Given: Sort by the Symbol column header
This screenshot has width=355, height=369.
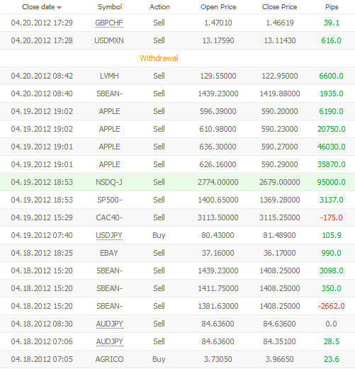Looking at the screenshot, I should [x=110, y=7].
